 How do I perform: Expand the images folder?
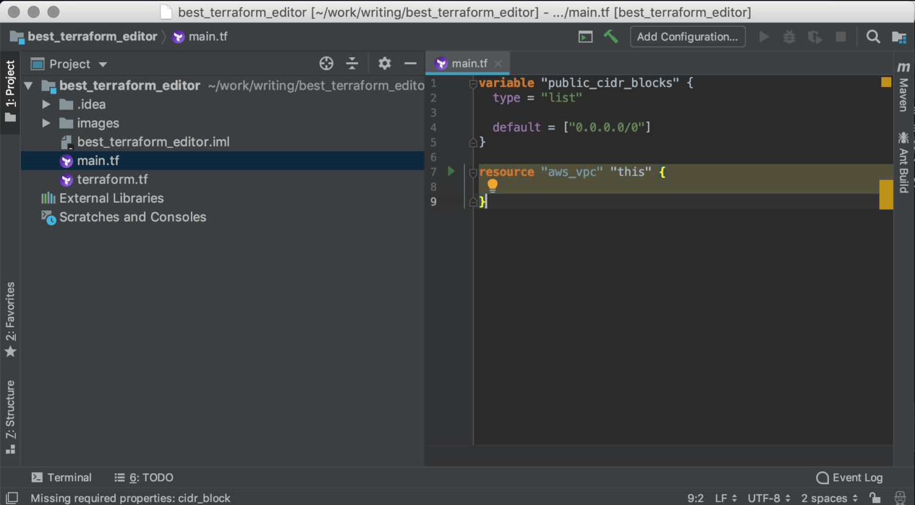coord(46,123)
